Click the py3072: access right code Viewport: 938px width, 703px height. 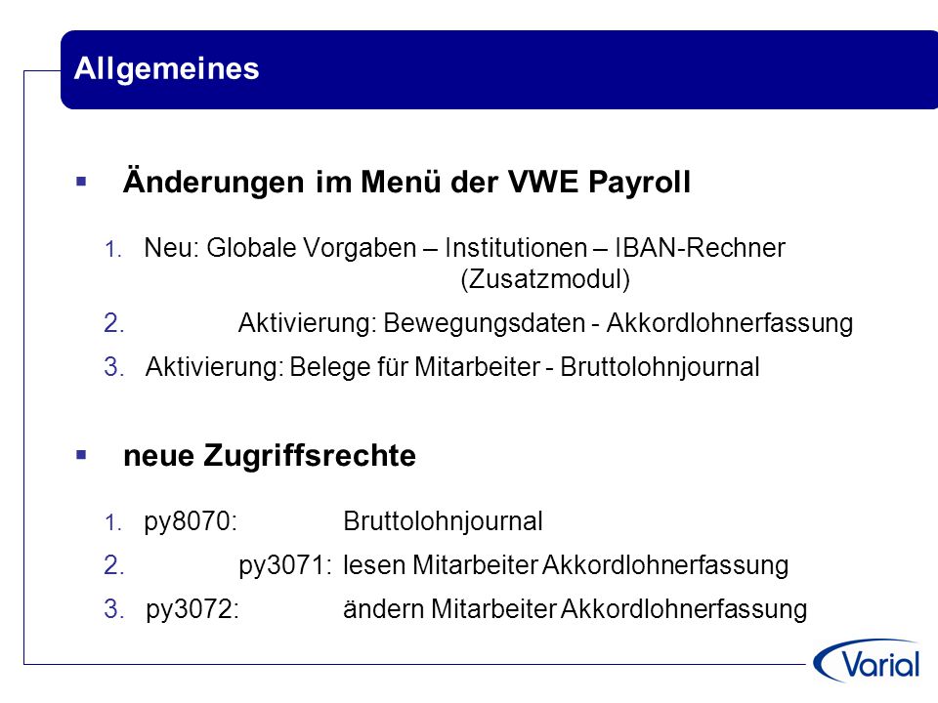pyautogui.click(x=192, y=609)
